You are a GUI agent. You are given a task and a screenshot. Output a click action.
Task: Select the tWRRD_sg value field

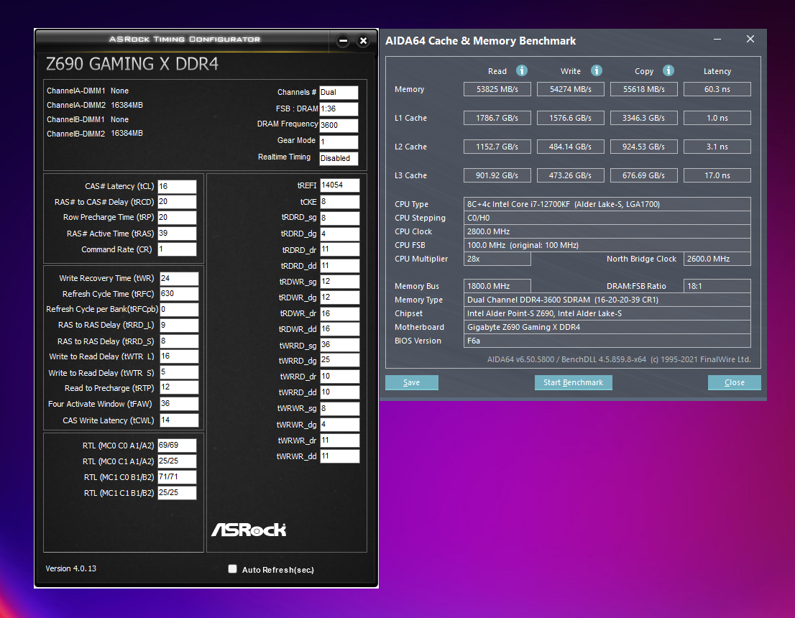pyautogui.click(x=340, y=345)
